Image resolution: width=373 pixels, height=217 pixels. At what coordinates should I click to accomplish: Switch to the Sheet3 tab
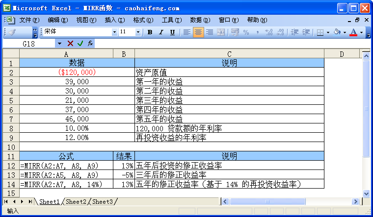[x=103, y=202]
